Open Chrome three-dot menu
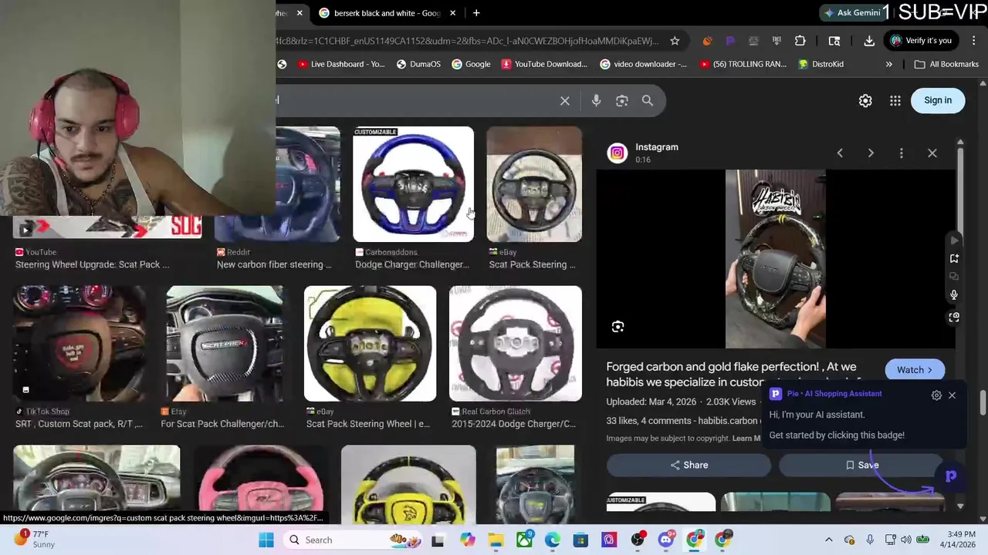988x555 pixels. 974,41
